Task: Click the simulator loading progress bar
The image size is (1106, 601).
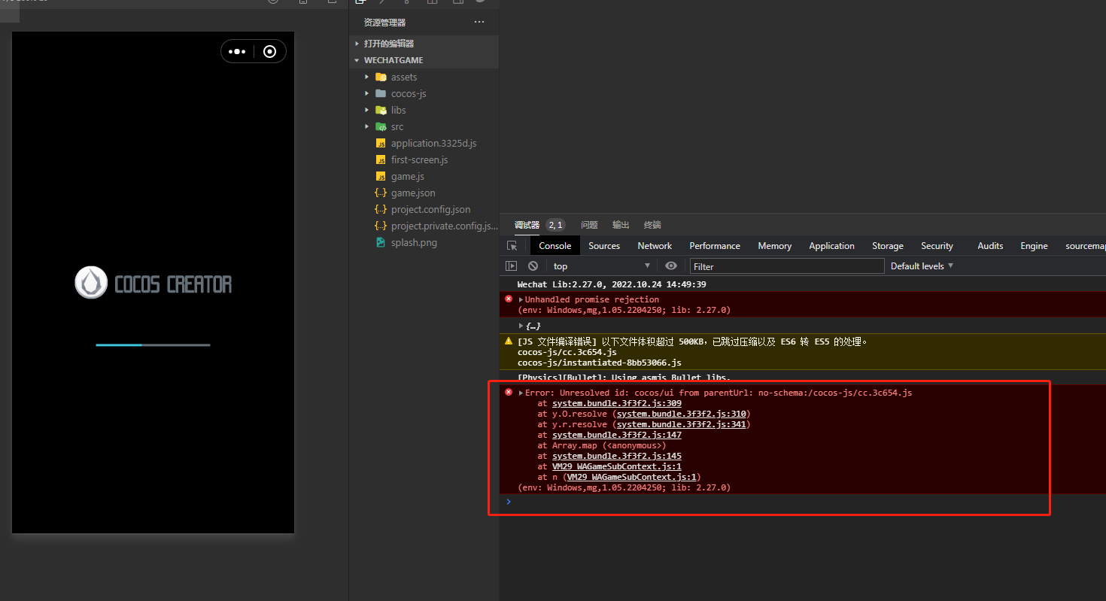Action: (x=153, y=345)
